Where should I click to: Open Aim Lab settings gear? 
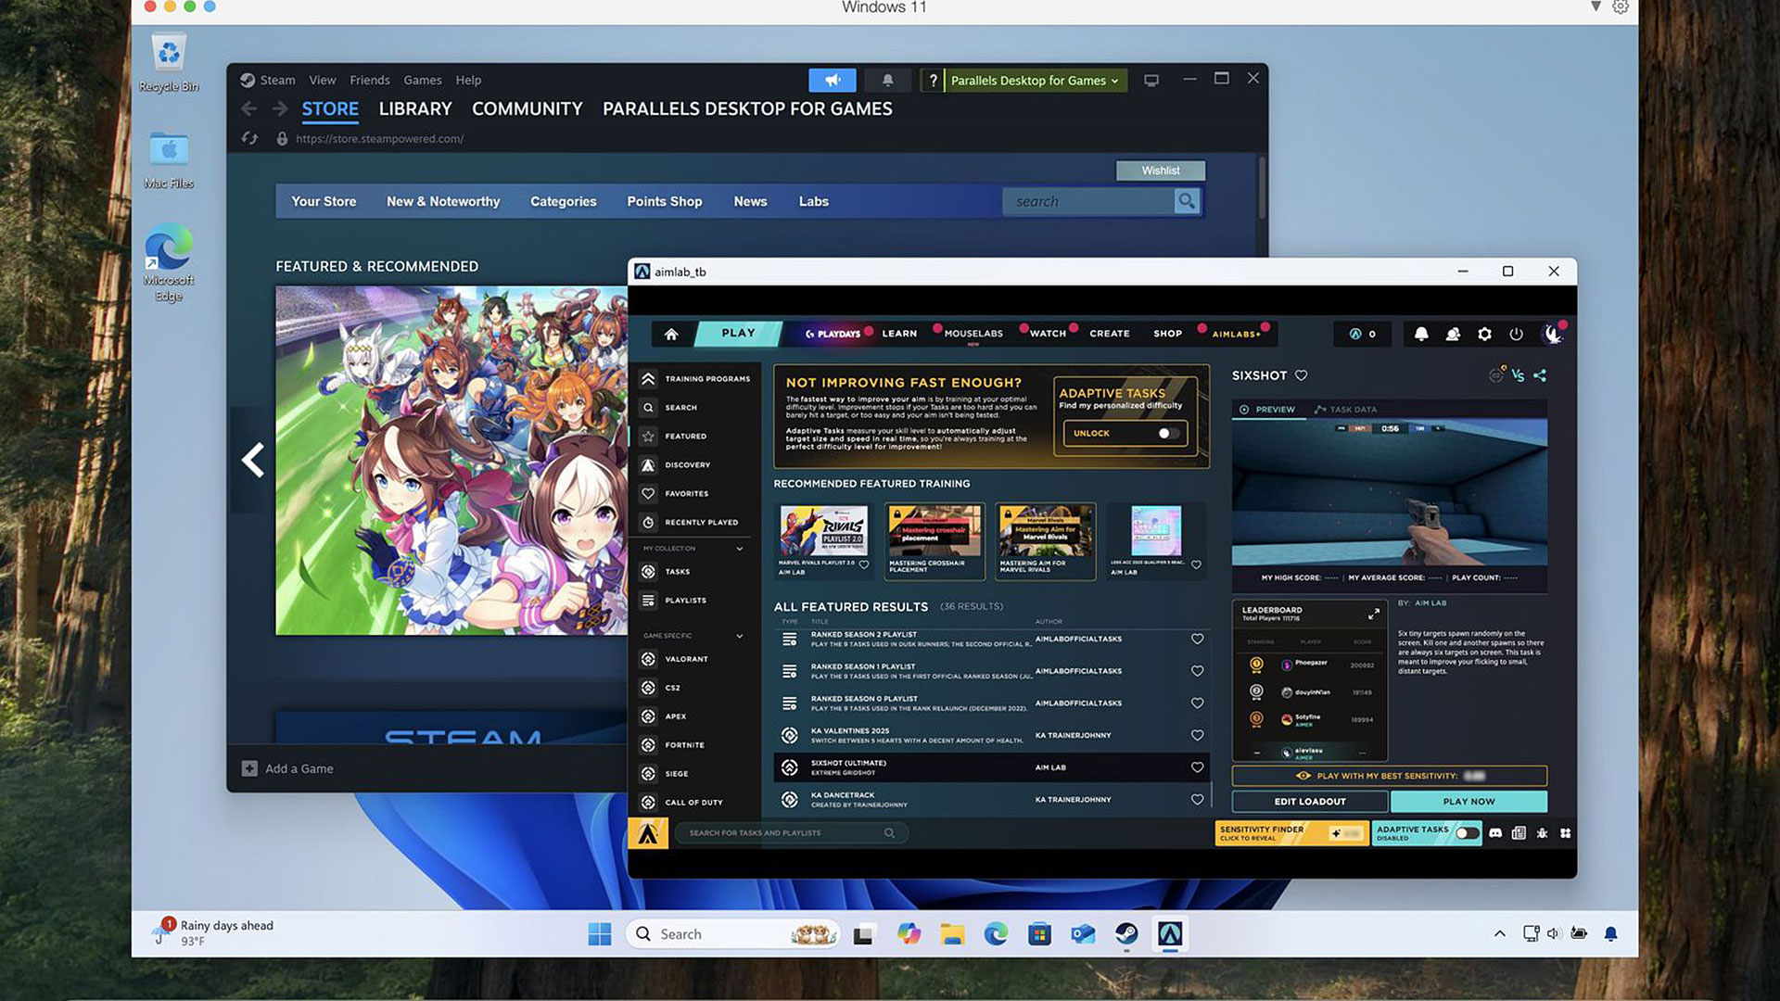coord(1484,334)
